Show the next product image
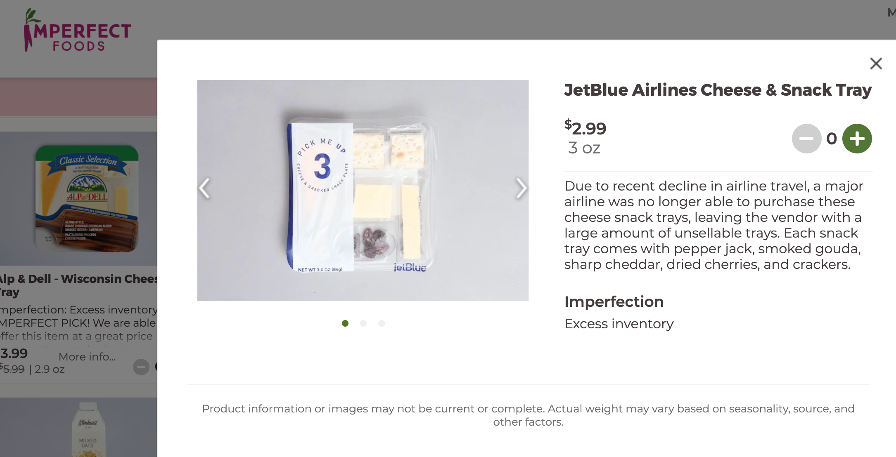 (521, 188)
